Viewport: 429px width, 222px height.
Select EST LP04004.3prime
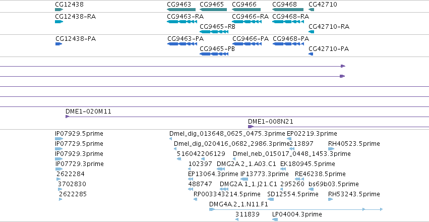(x=297, y=214)
